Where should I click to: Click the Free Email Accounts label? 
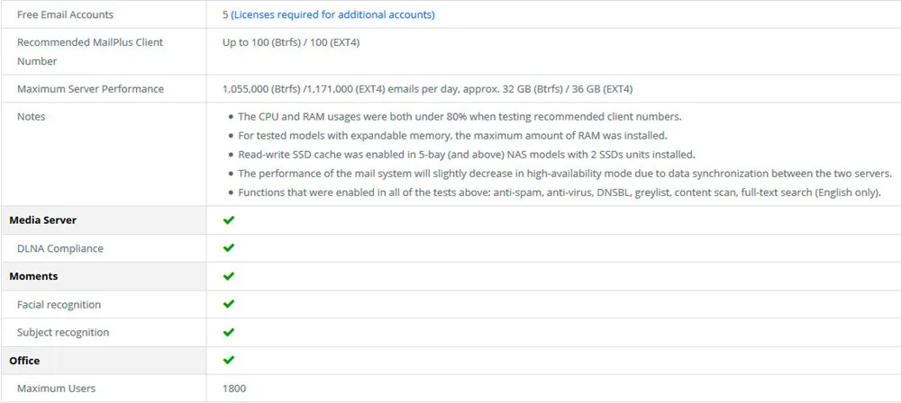coord(66,15)
